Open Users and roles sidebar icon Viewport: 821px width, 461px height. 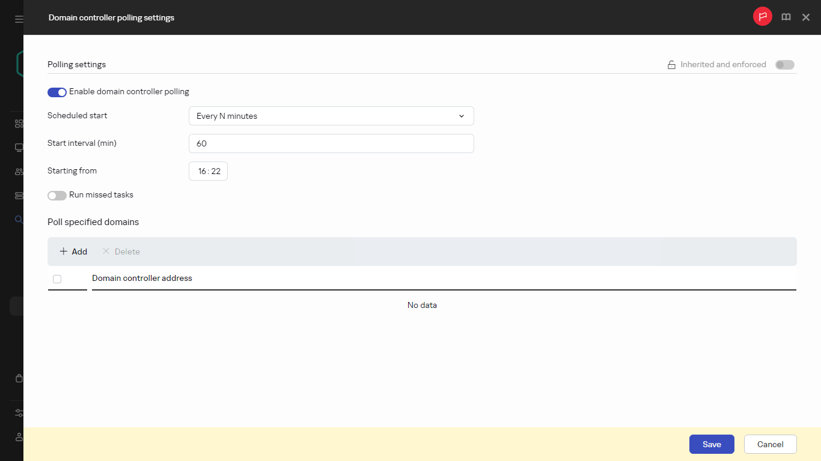tap(18, 171)
